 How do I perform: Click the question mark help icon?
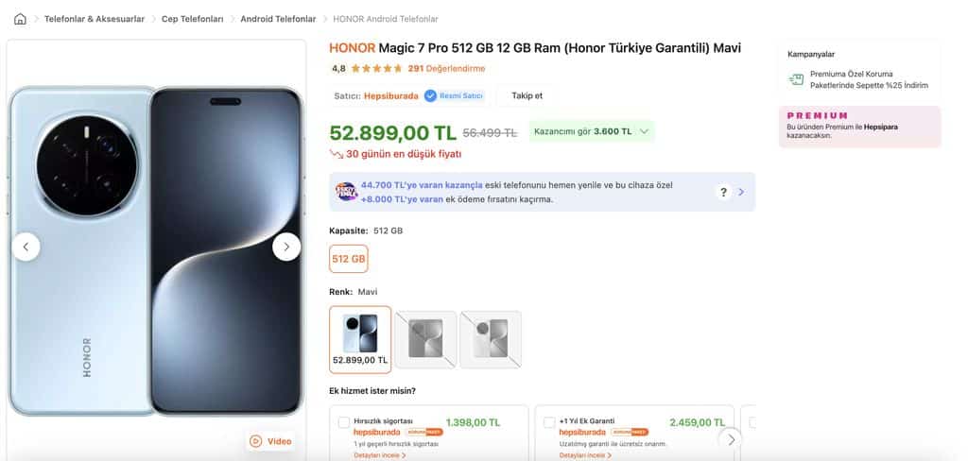click(x=723, y=192)
